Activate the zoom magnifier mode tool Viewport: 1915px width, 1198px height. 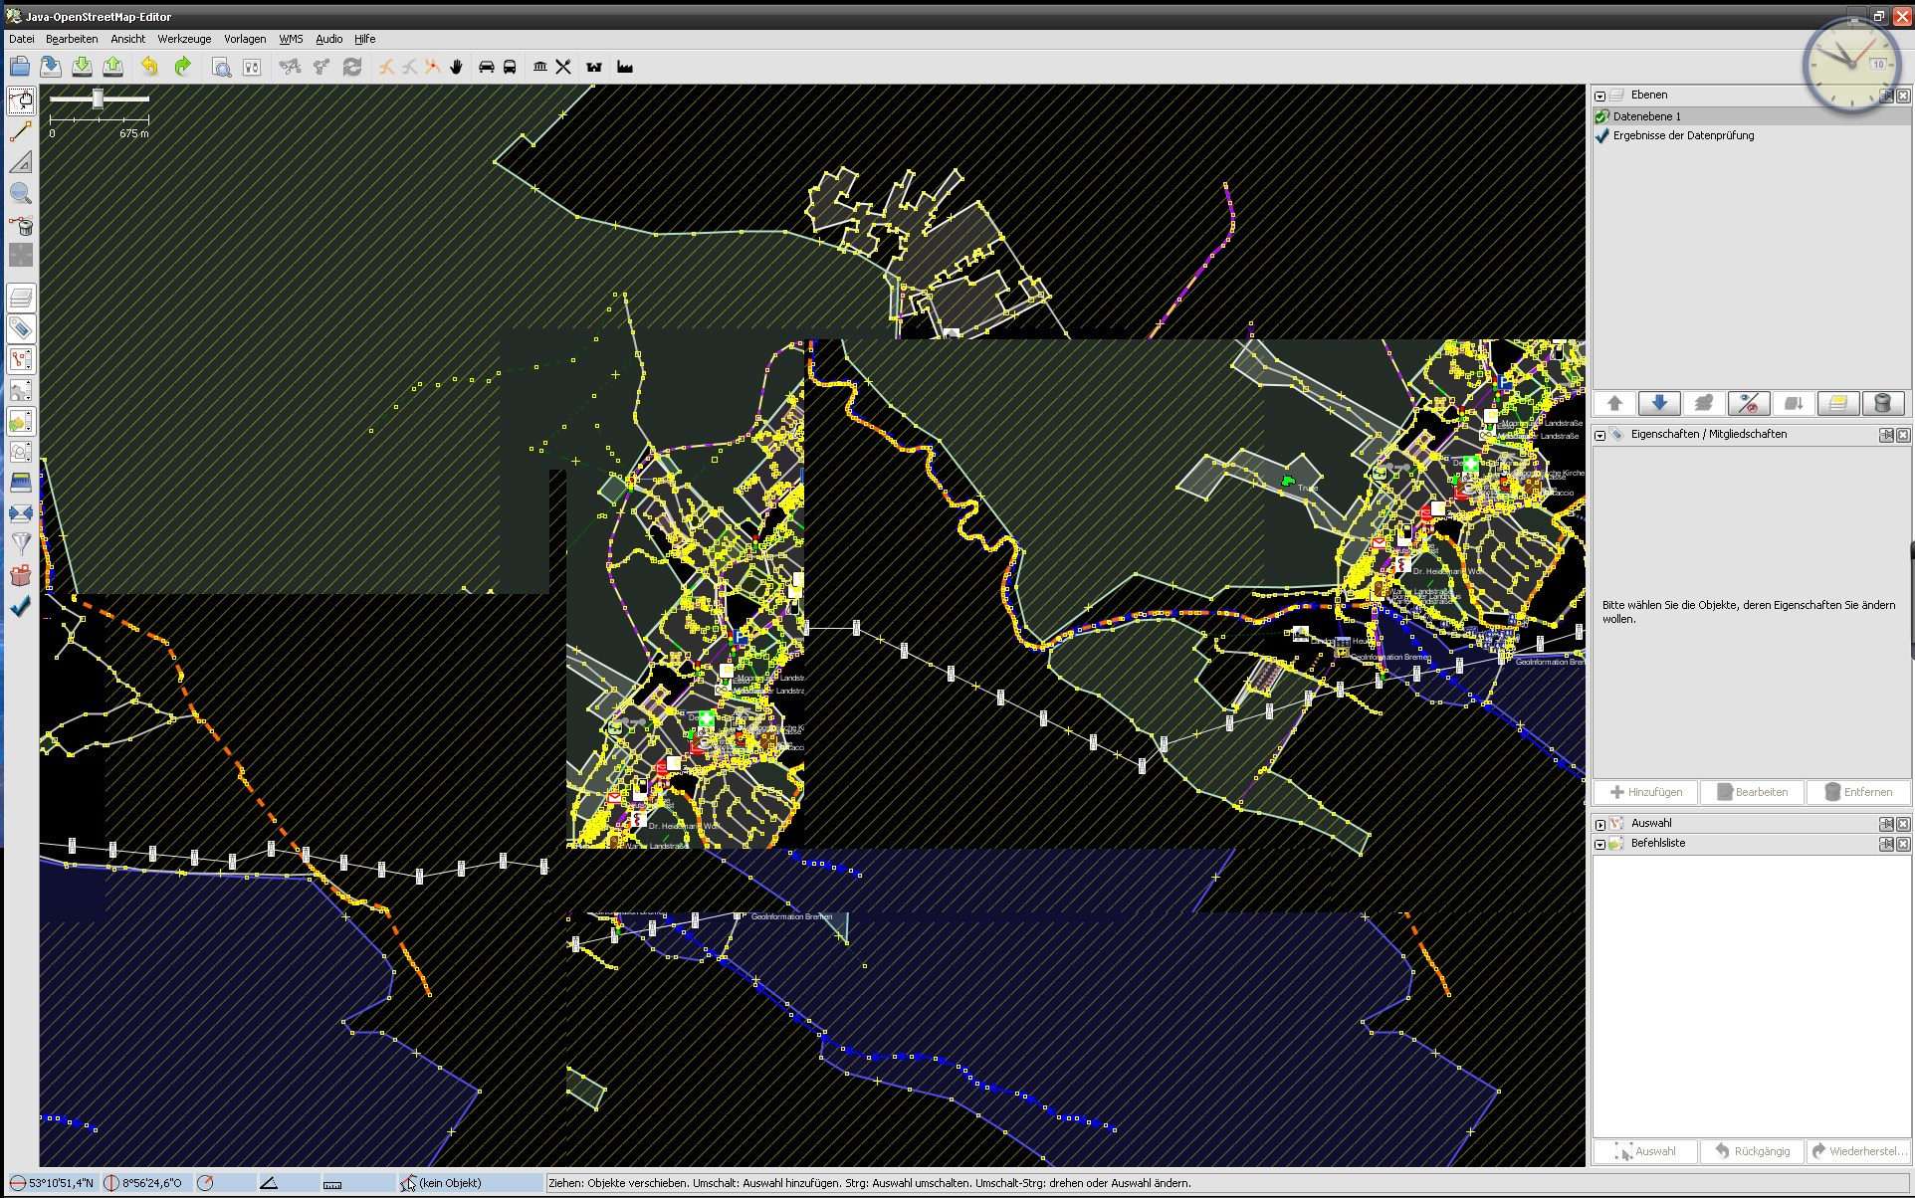pyautogui.click(x=21, y=193)
